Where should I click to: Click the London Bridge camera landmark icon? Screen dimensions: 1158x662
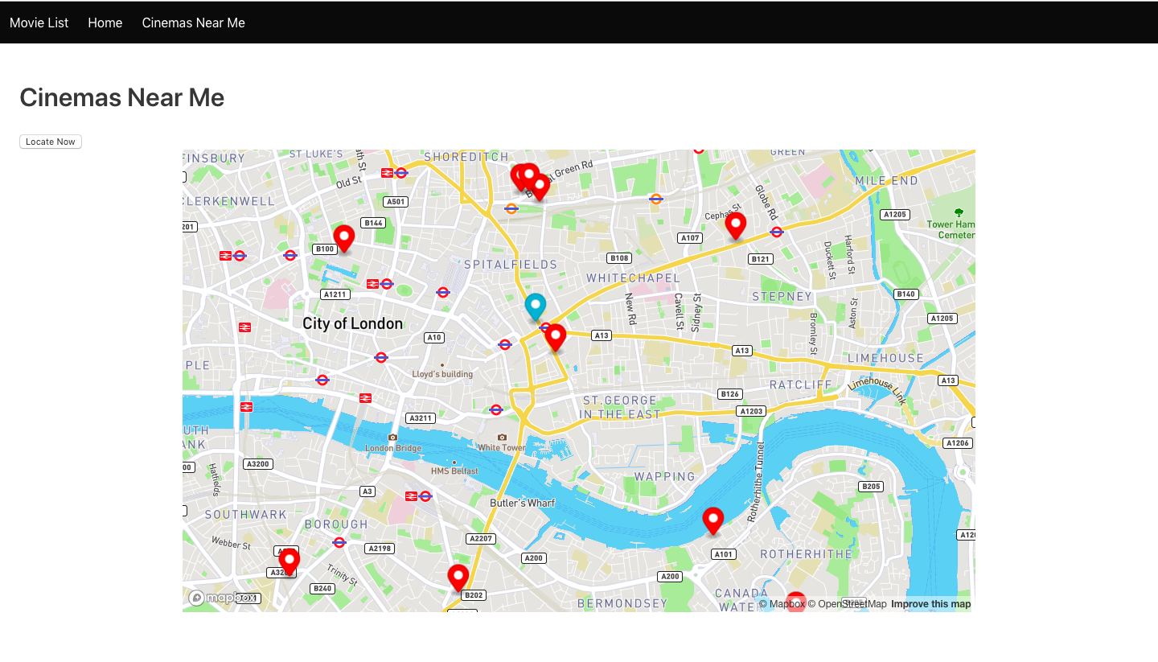[x=392, y=438]
